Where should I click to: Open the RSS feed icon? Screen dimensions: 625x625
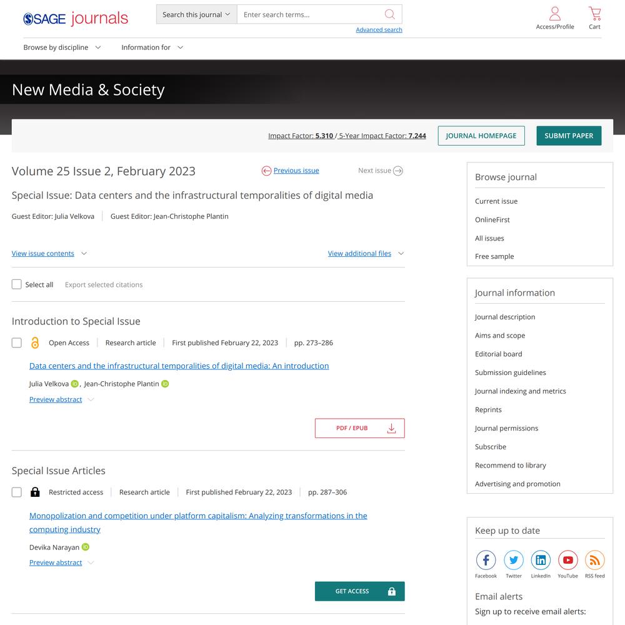coord(595,560)
